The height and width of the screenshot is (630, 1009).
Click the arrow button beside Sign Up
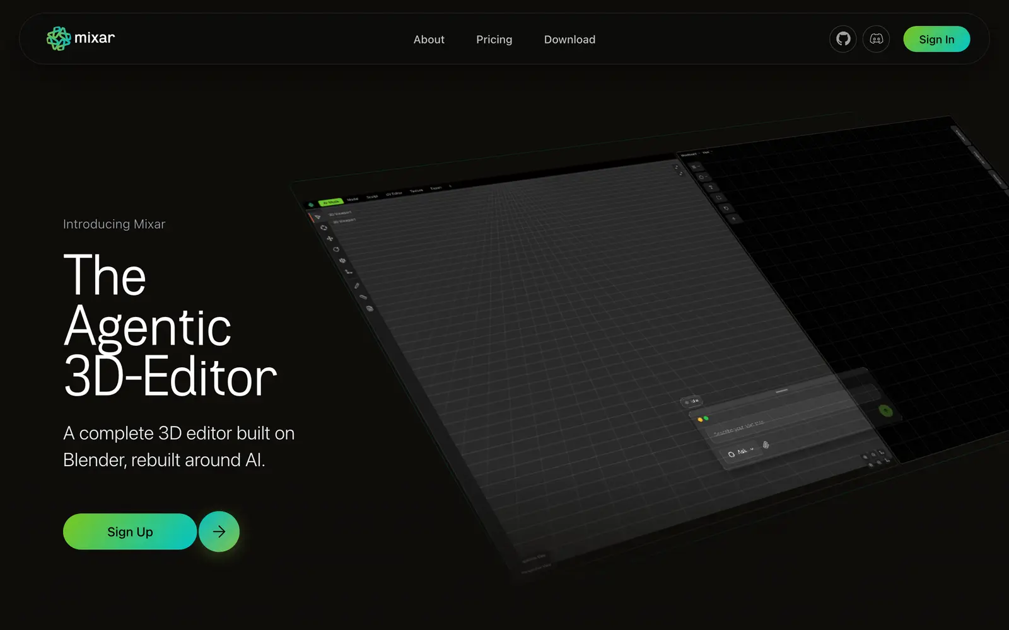coord(219,532)
